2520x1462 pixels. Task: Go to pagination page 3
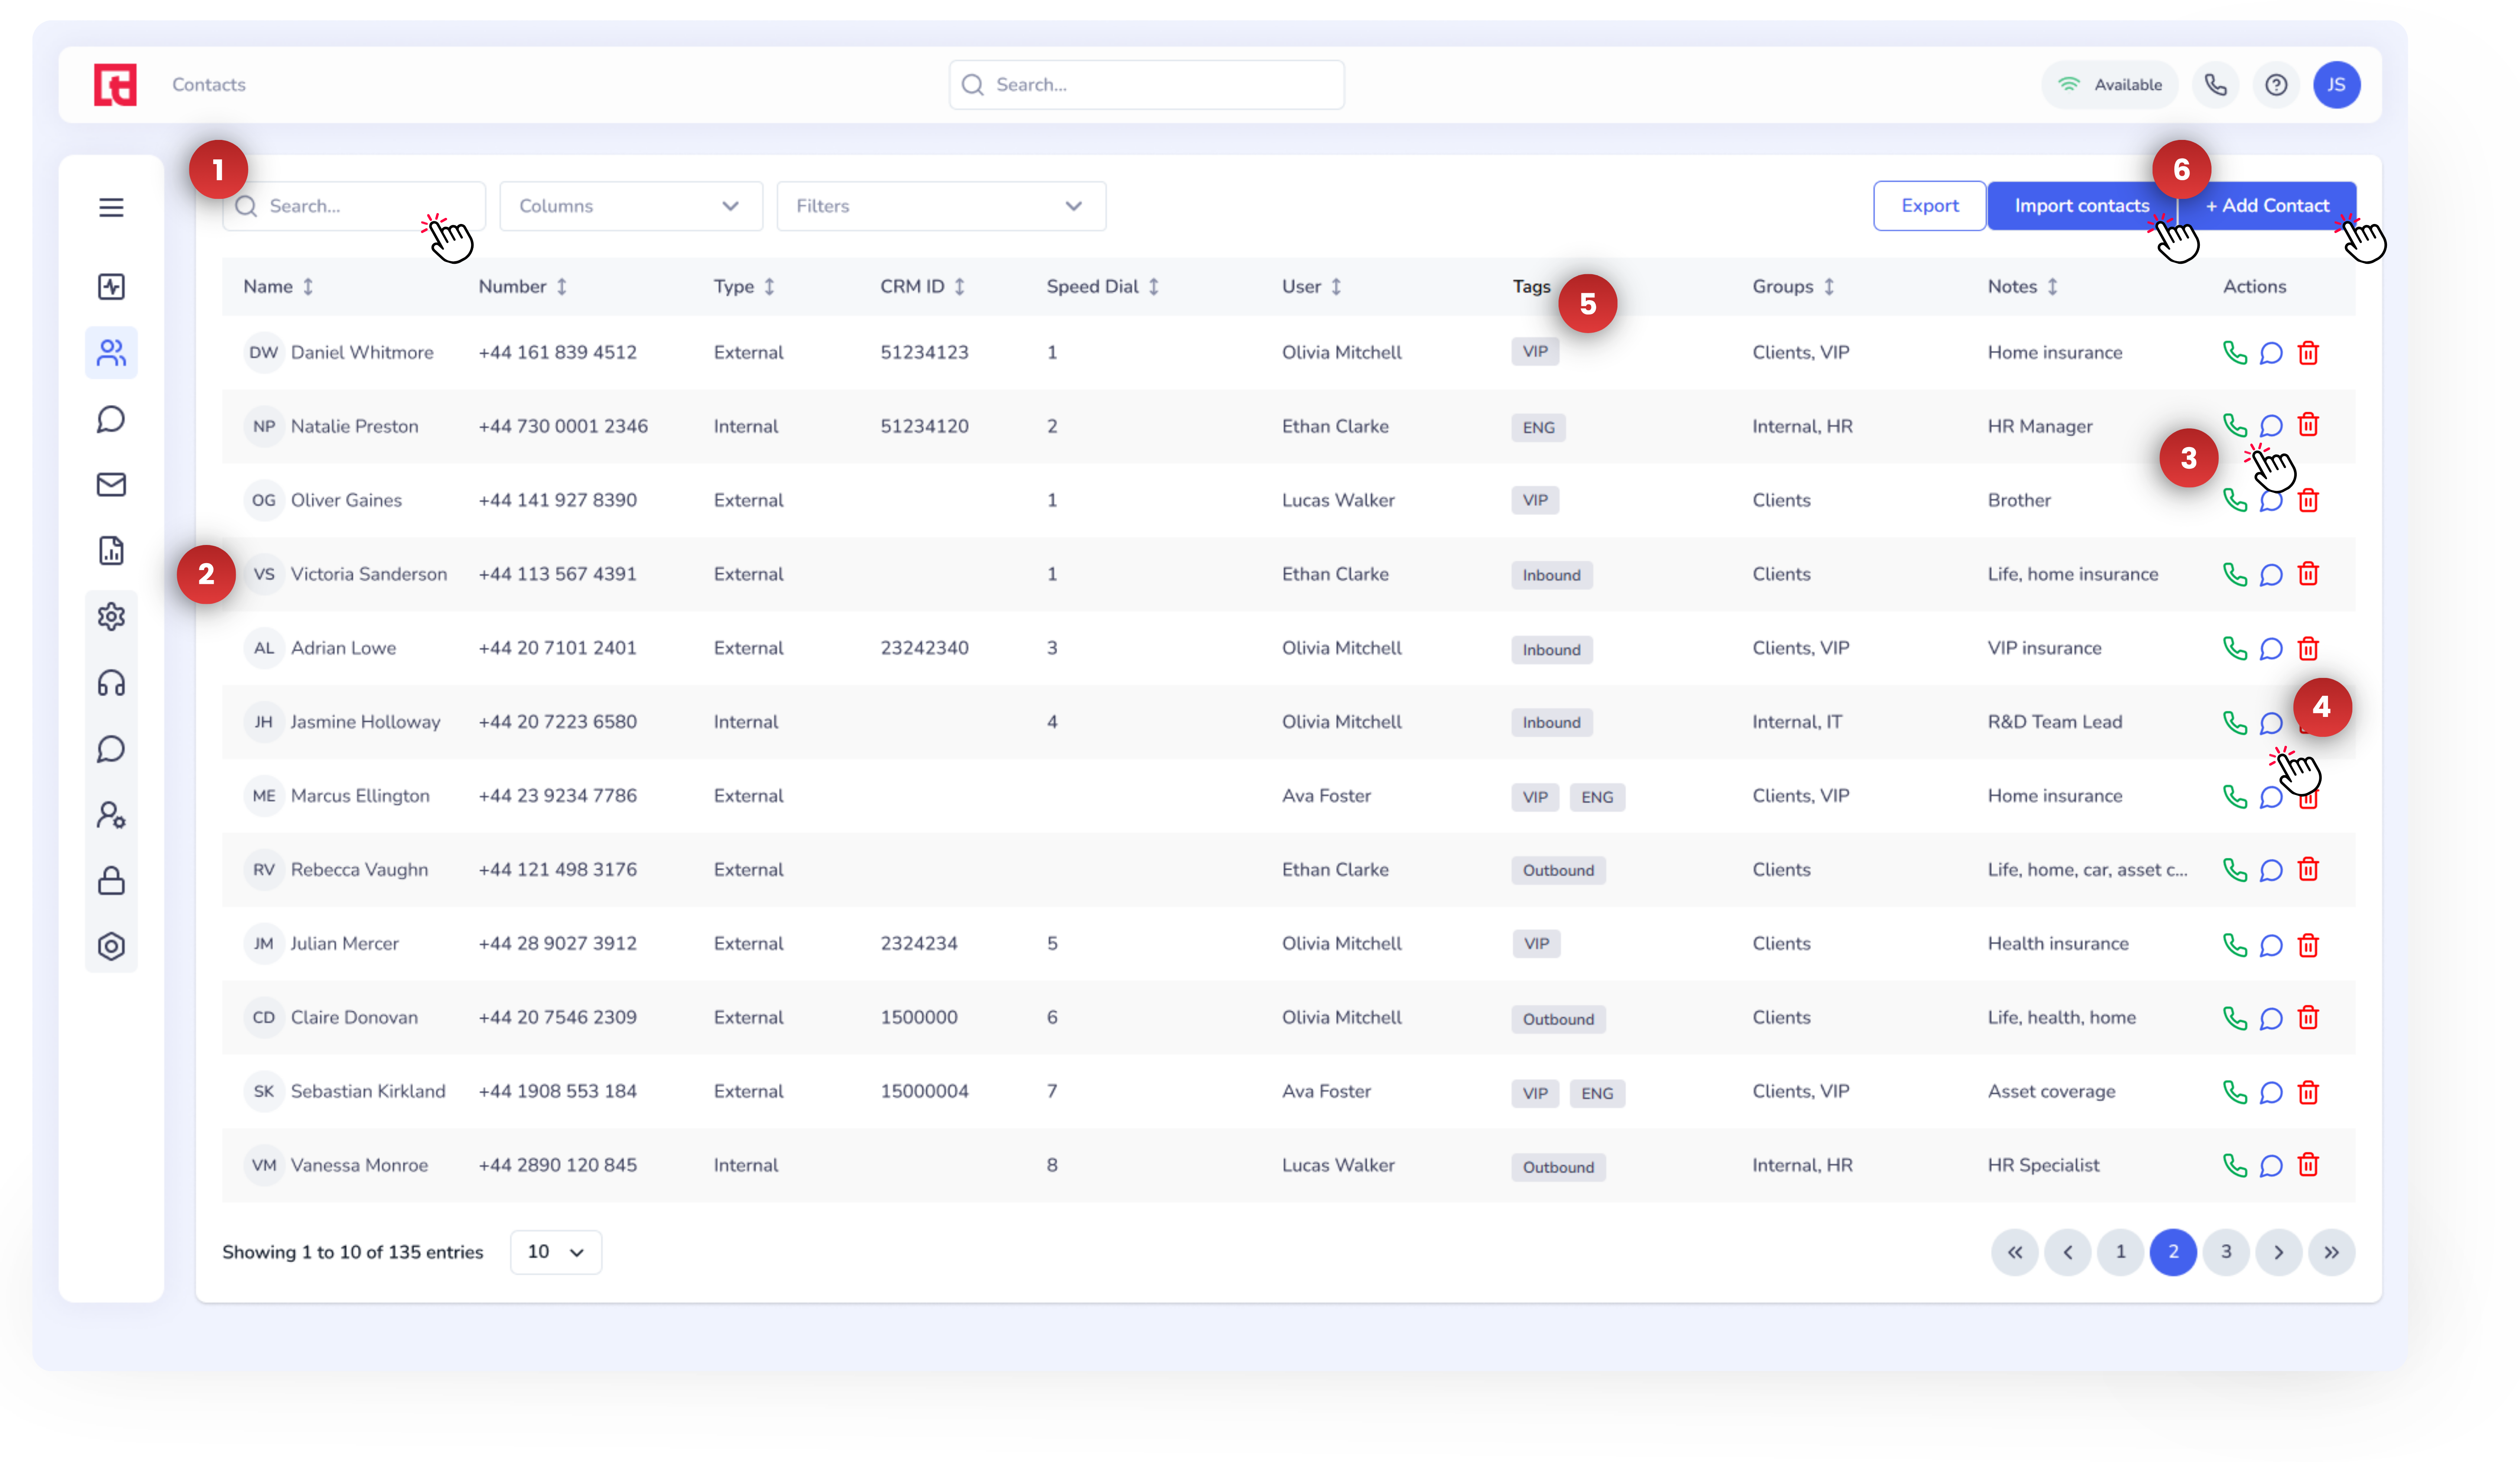2225,1252
